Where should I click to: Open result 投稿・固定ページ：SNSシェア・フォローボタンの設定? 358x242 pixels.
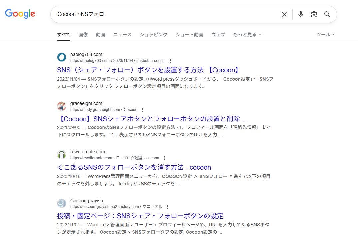140,216
